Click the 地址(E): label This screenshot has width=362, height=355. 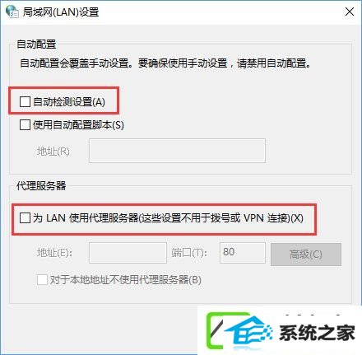tap(54, 253)
